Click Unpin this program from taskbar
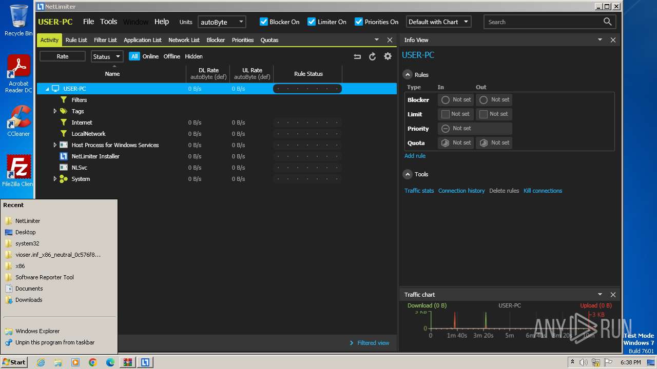657x369 pixels. tap(55, 342)
